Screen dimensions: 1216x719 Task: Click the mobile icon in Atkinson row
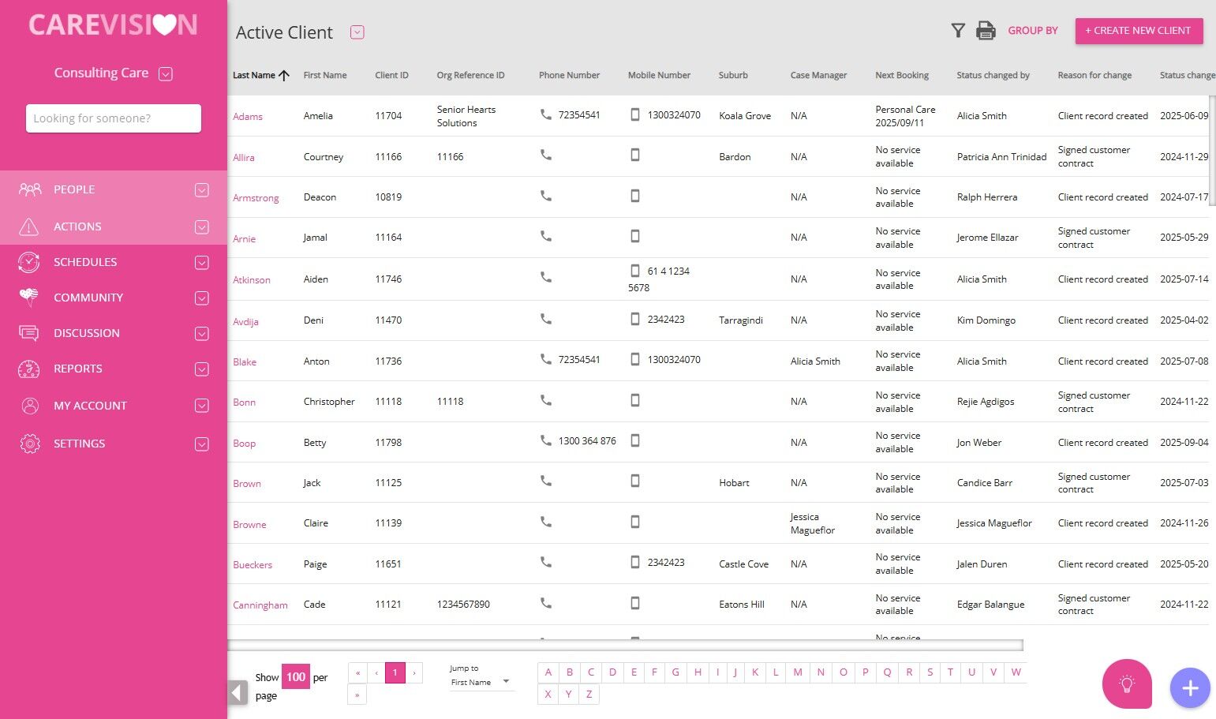click(x=635, y=271)
